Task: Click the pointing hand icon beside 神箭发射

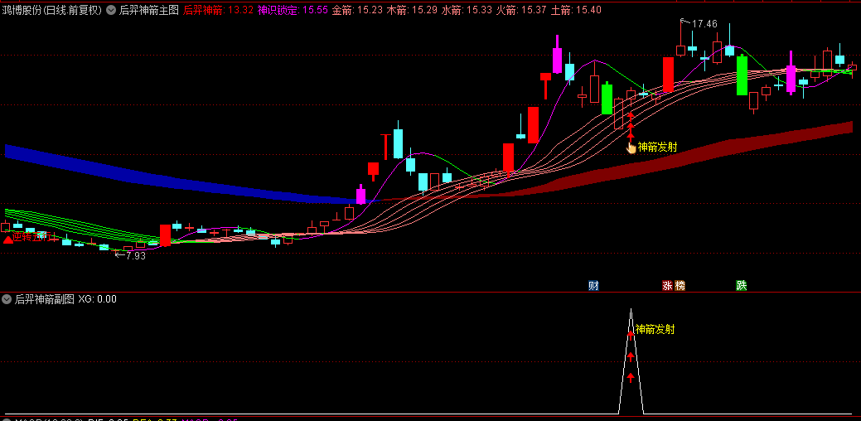Action: 631,147
